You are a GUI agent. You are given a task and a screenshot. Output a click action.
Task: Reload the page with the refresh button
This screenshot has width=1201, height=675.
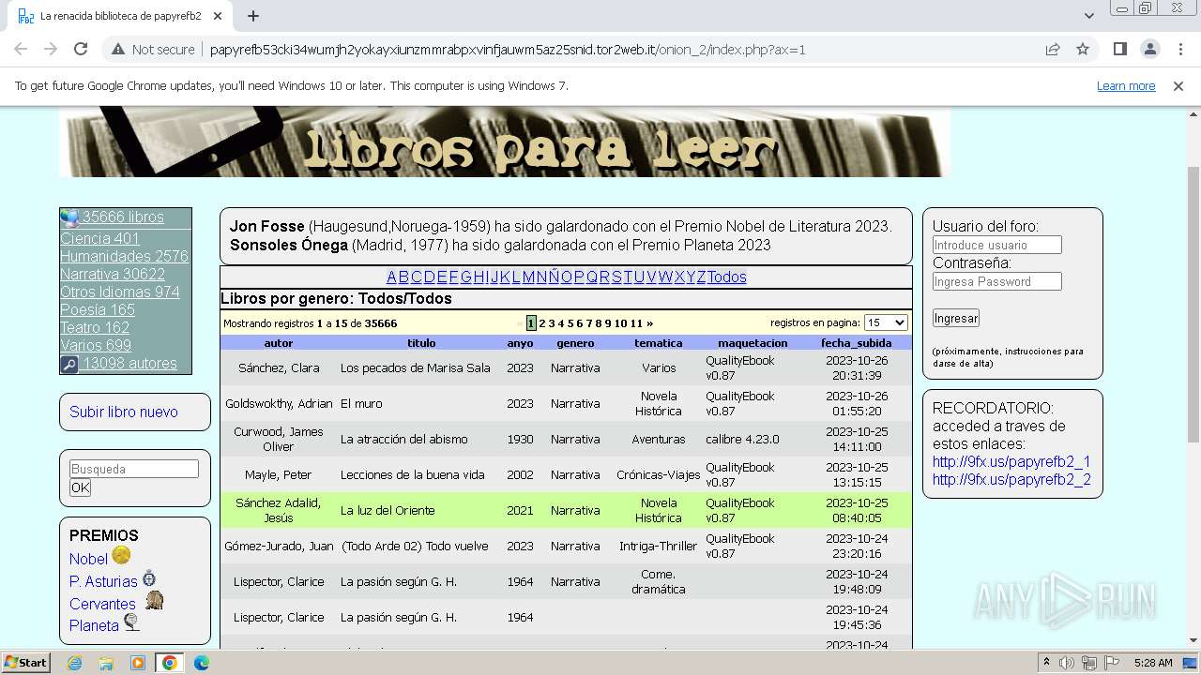click(x=81, y=50)
